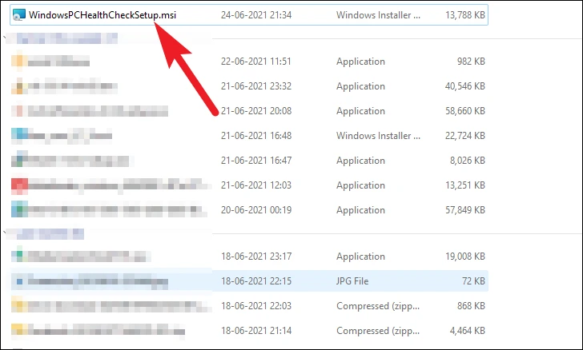Click the 57,849 KB size value
583x350 pixels.
point(465,210)
